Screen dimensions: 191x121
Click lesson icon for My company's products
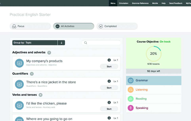19,63
